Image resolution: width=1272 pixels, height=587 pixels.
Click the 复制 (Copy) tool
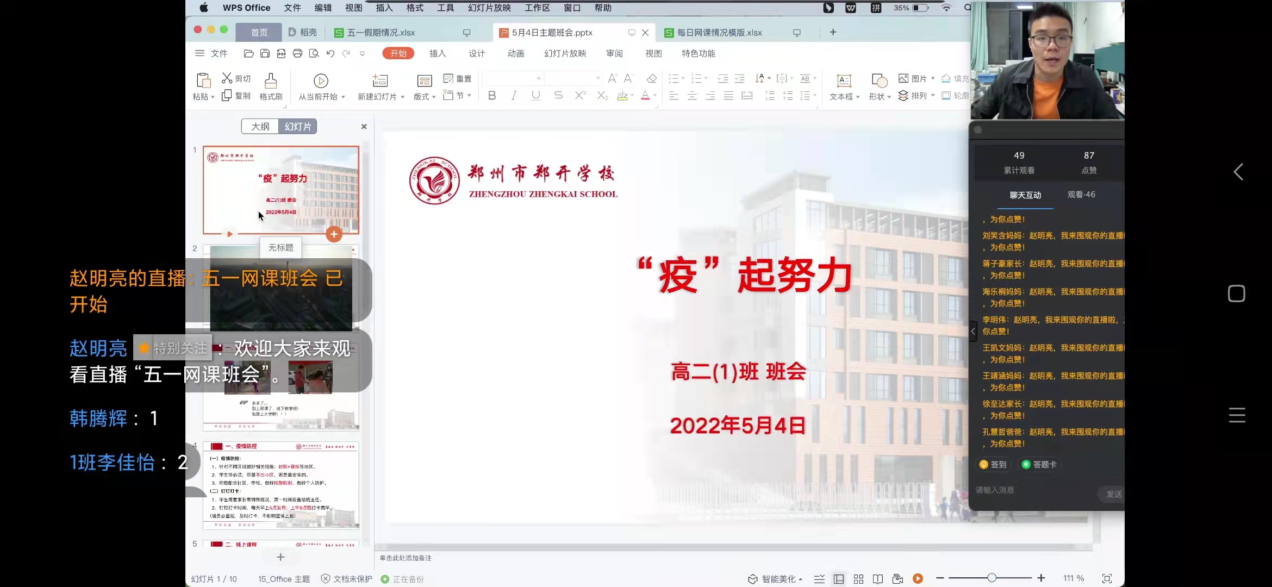coord(236,96)
